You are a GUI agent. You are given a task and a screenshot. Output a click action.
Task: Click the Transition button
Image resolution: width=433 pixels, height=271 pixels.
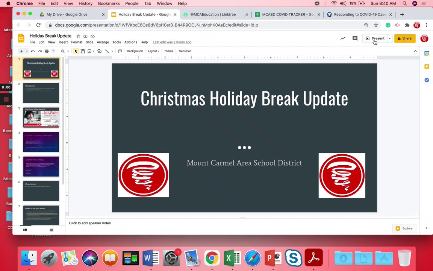click(x=185, y=51)
